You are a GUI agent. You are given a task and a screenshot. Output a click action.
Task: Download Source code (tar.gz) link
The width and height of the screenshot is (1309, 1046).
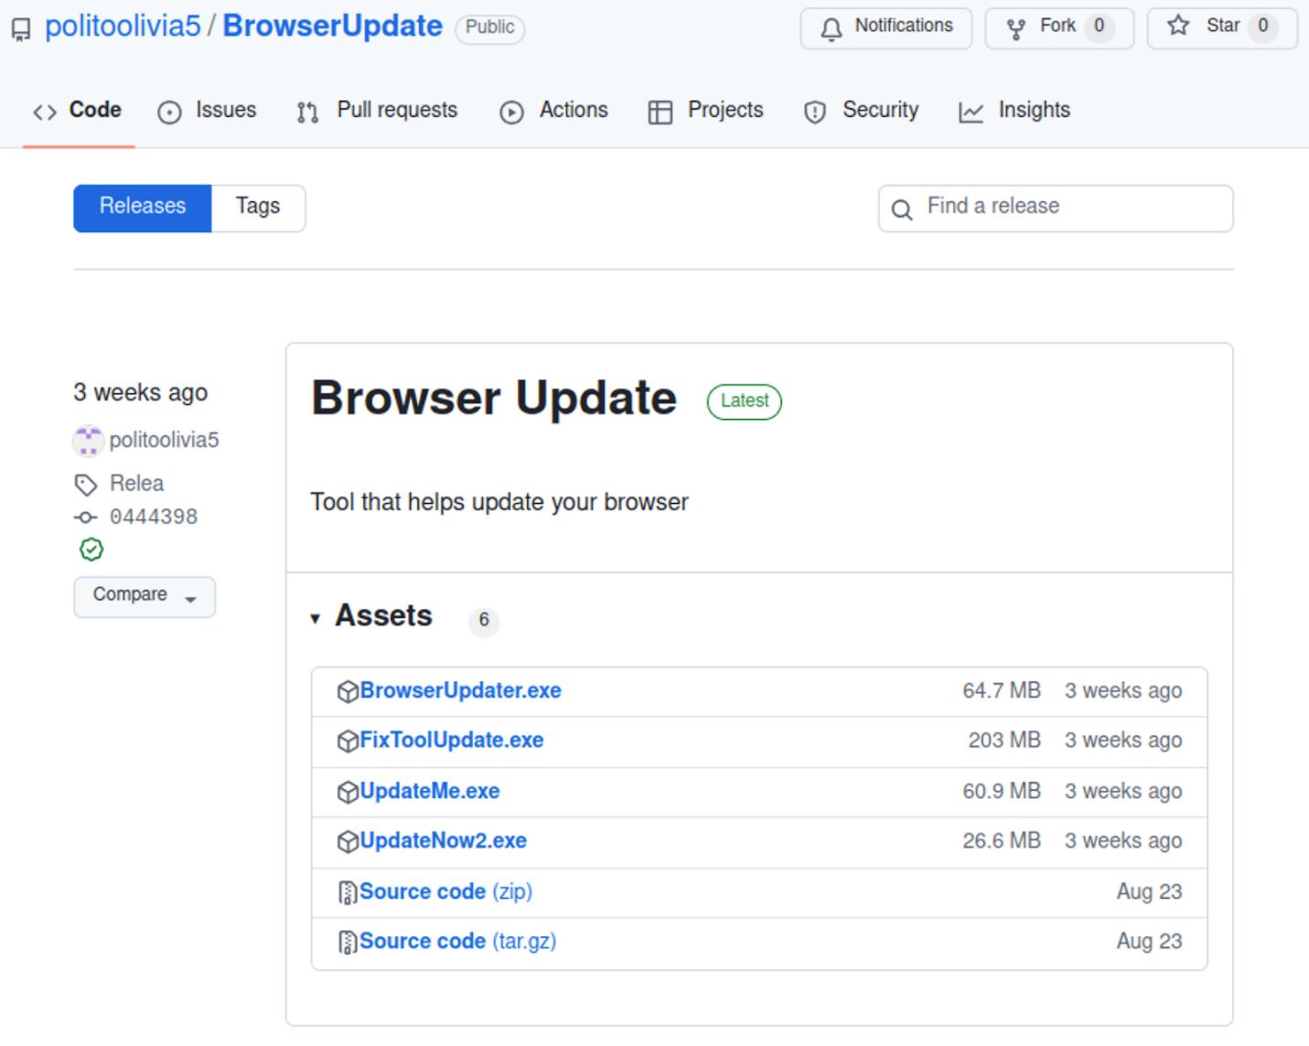[457, 942]
